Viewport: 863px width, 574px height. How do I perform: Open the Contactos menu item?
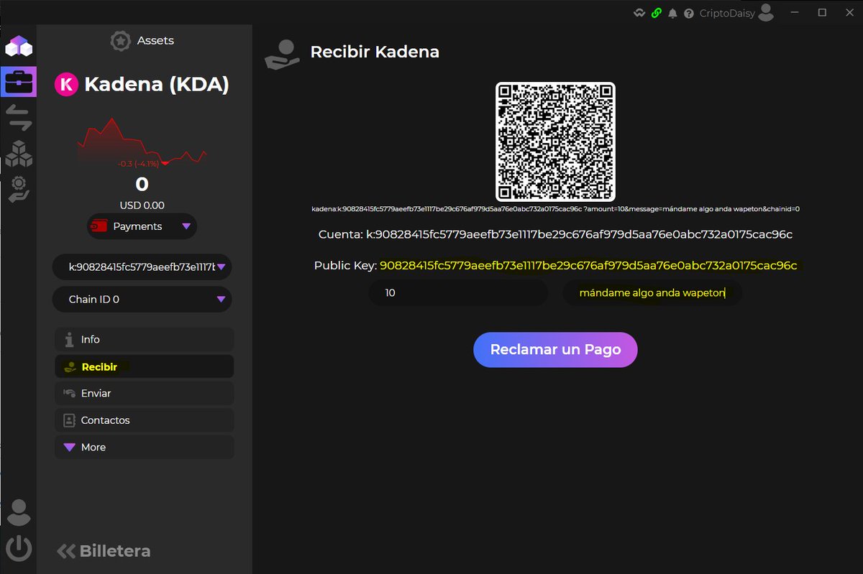point(144,420)
